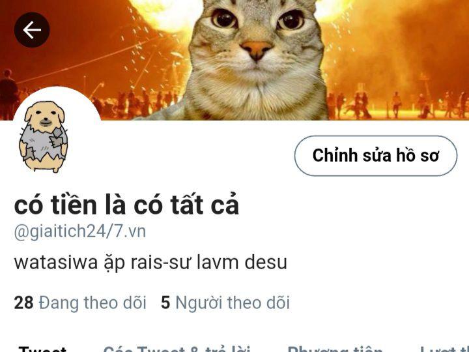Switch to Các Tweet & trả lời tab
Screen dimensions: 469x352
click(177, 349)
